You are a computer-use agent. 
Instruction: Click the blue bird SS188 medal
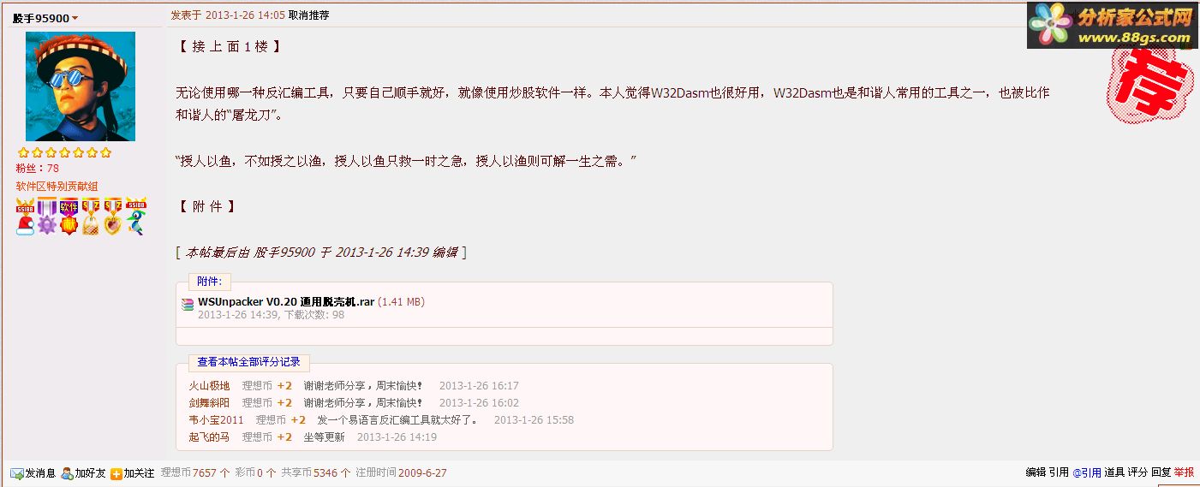coord(135,217)
